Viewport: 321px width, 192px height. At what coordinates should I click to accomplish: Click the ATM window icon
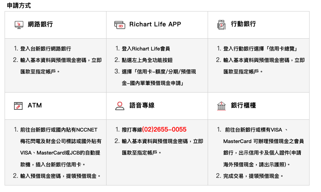tap(18, 106)
